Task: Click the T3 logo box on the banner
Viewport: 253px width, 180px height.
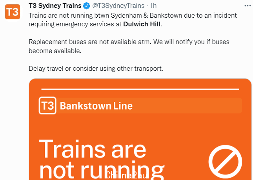Action: point(47,105)
